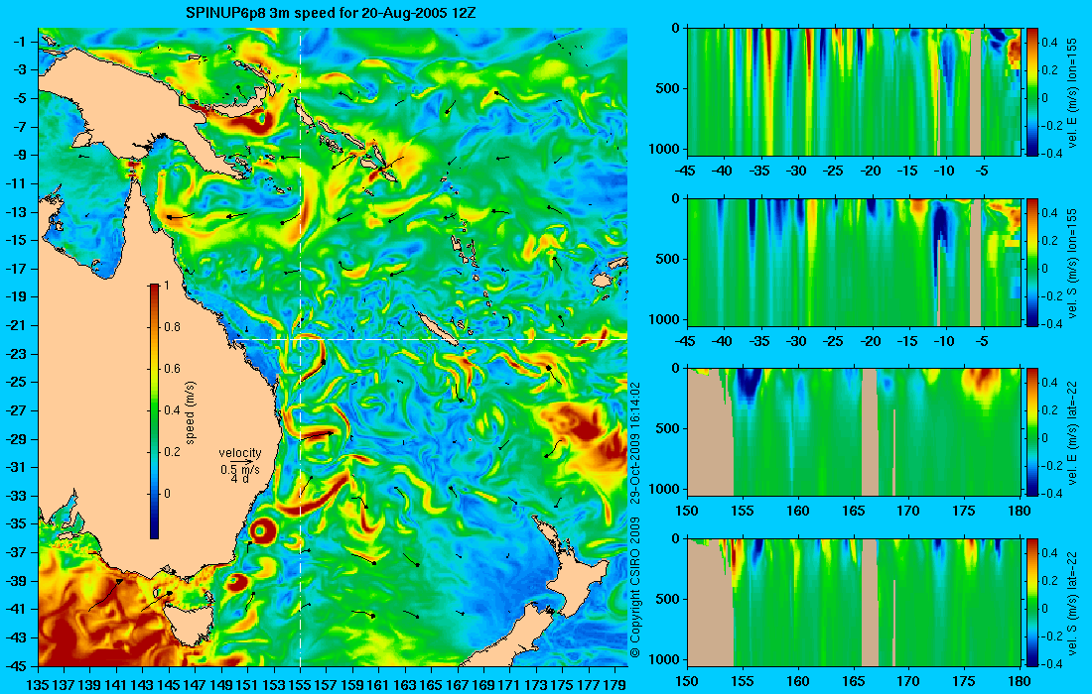Click the colorbar beside 'vel. S (m/s) lon=155'
This screenshot has width=1092, height=694.
tap(1031, 262)
